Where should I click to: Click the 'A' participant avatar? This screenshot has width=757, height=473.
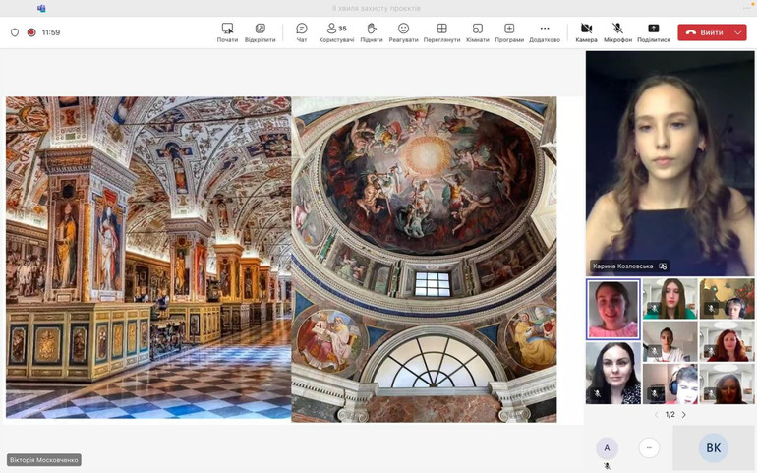click(607, 448)
